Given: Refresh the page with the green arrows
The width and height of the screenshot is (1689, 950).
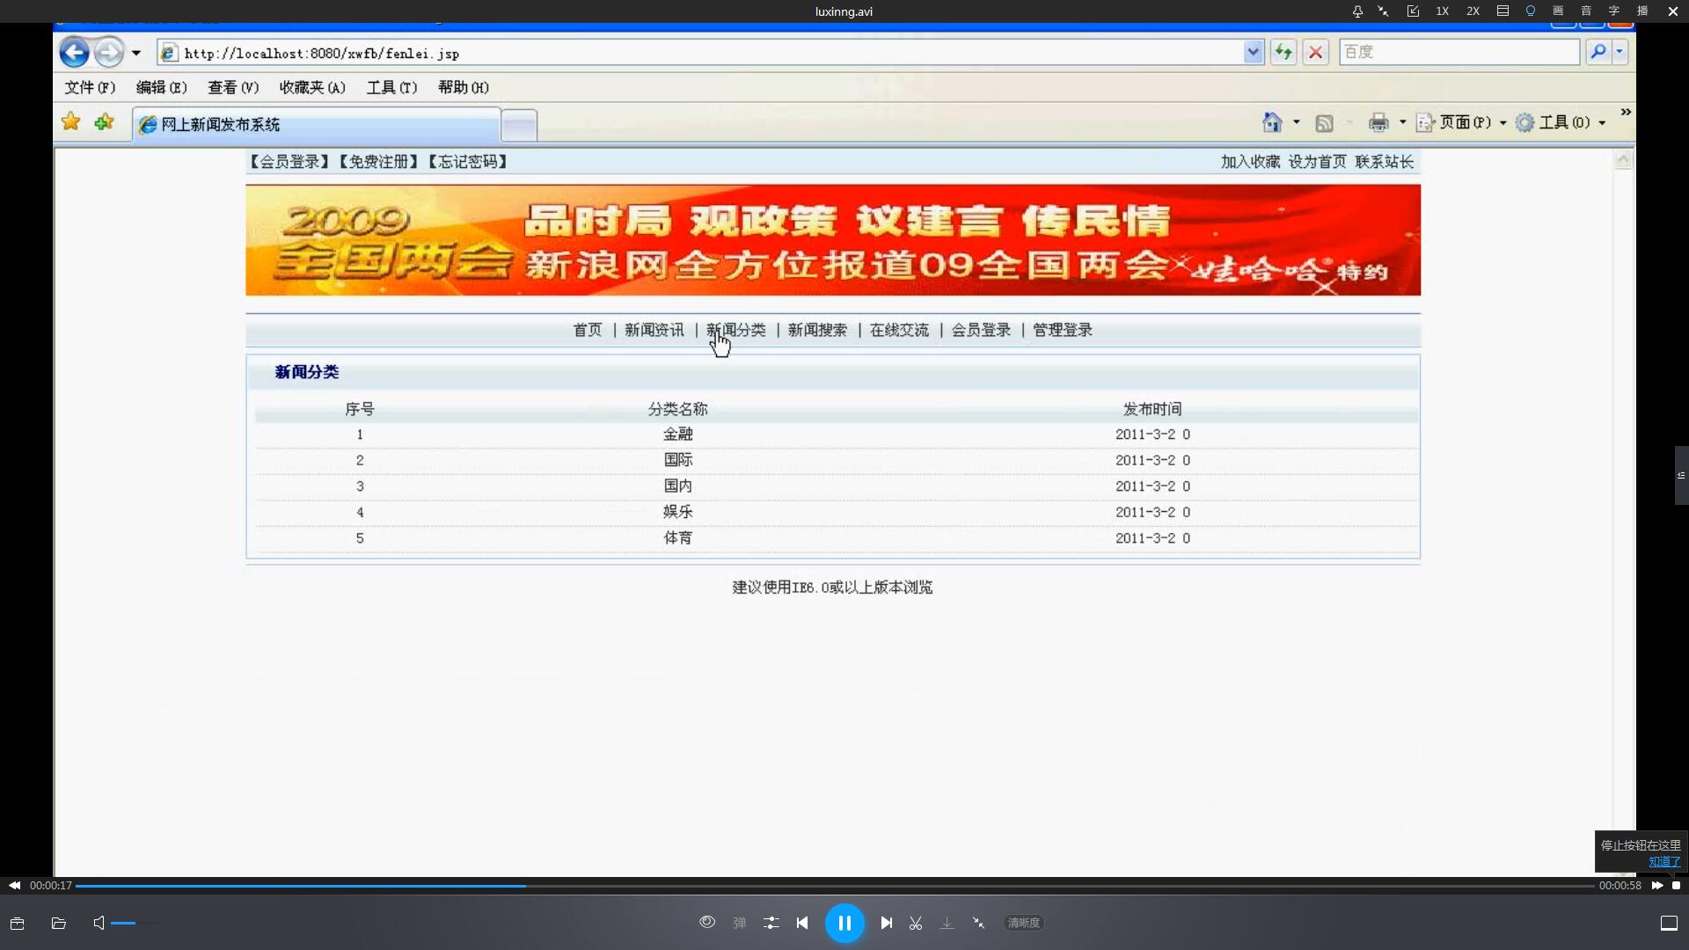Looking at the screenshot, I should tap(1283, 53).
